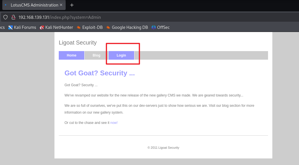Viewport: 299px width, 165px height.
Task: Click the Exploit-DB bookmark icon
Action: click(x=79, y=27)
